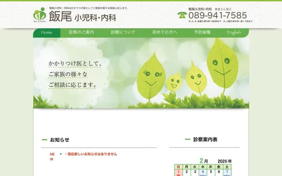Select Wednesday 4 in the February calendar
Image resolution: width=282 pixels, height=176 pixels.
pyautogui.click(x=203, y=172)
